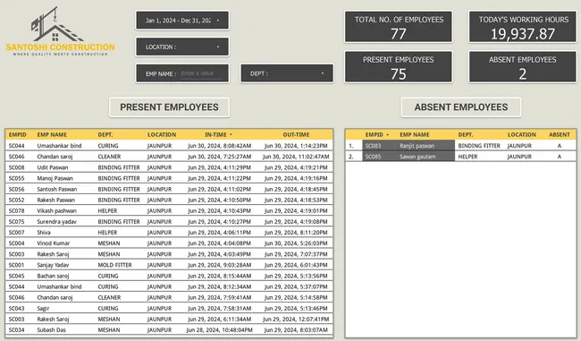Viewport: 581px width, 341px height.
Task: Click the Today's Working Hours scorecard
Action: point(523,27)
